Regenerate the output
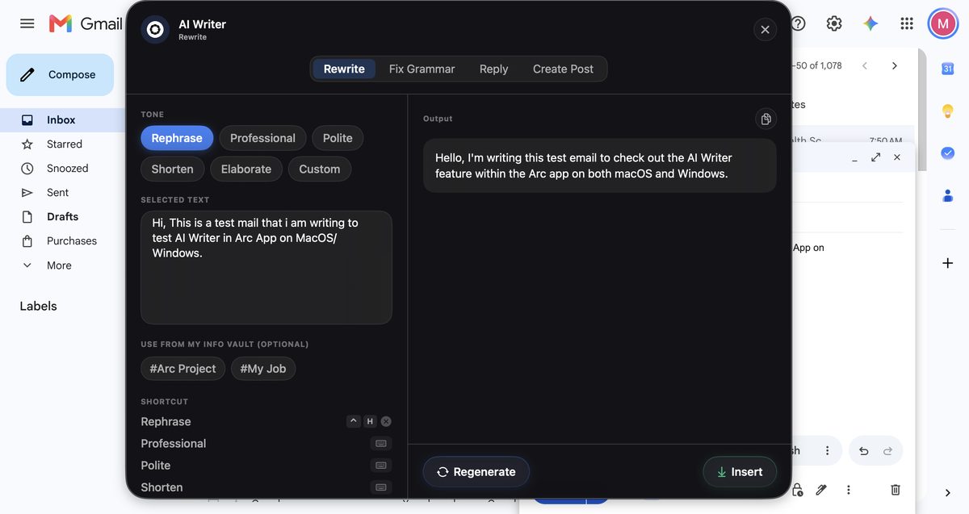The image size is (969, 514). [476, 472]
